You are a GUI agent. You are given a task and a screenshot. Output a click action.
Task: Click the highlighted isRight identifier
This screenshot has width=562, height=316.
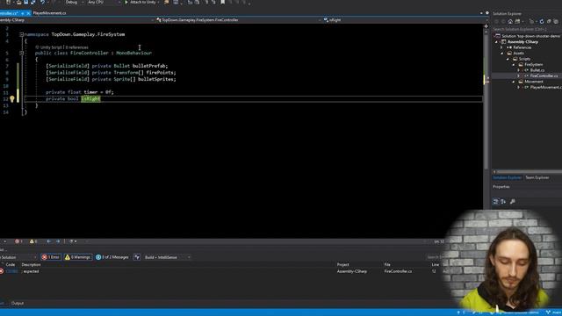coord(90,99)
